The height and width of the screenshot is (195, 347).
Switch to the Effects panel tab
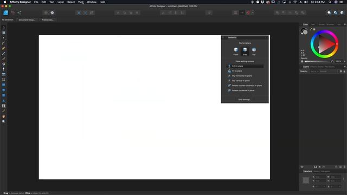[x=313, y=67]
